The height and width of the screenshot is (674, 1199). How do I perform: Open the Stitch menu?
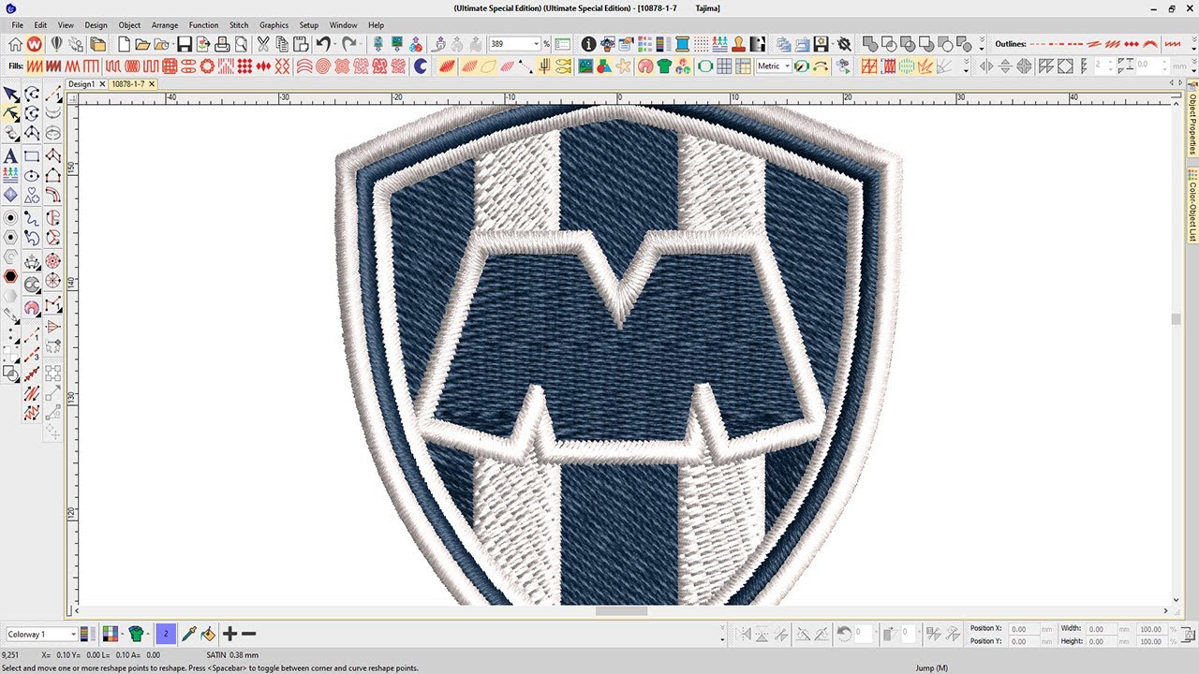[239, 25]
